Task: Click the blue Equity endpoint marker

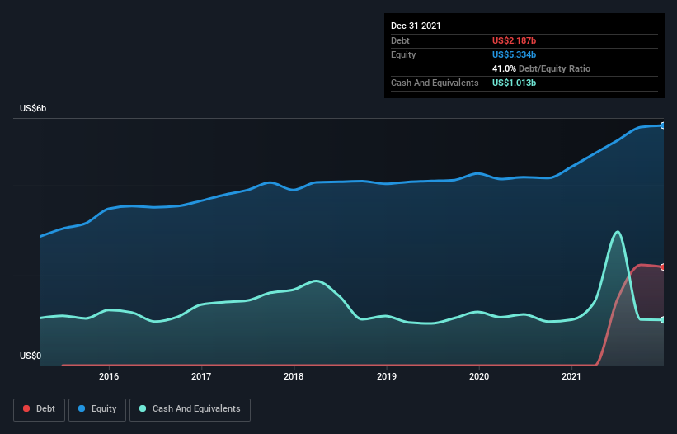Action: [x=663, y=125]
